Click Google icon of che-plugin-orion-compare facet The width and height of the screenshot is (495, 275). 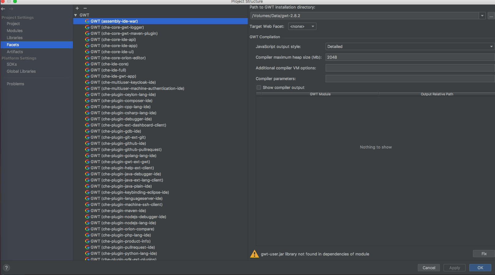pos(87,229)
